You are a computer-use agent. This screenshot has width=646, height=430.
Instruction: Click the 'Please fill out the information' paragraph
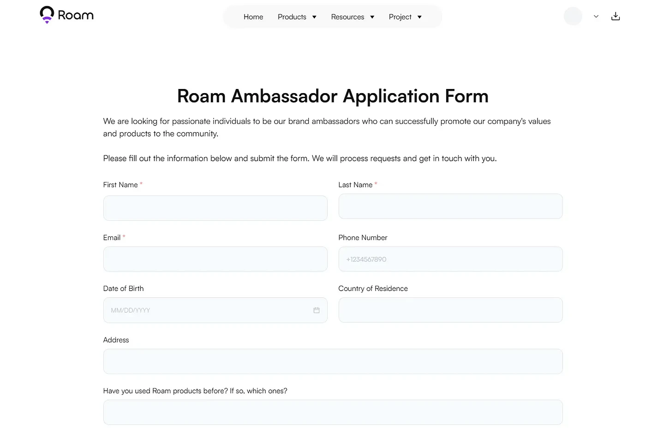[x=300, y=159]
